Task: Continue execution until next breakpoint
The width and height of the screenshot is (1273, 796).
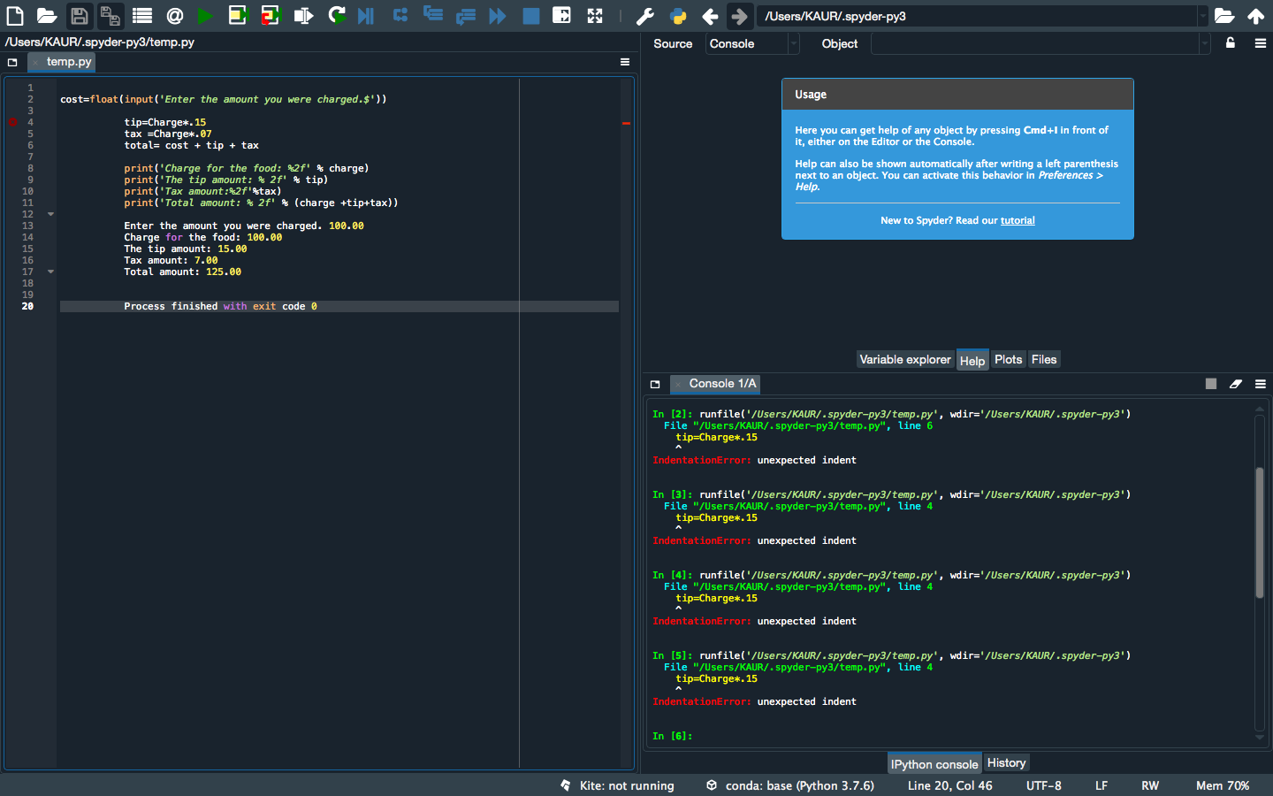Action: click(x=498, y=16)
